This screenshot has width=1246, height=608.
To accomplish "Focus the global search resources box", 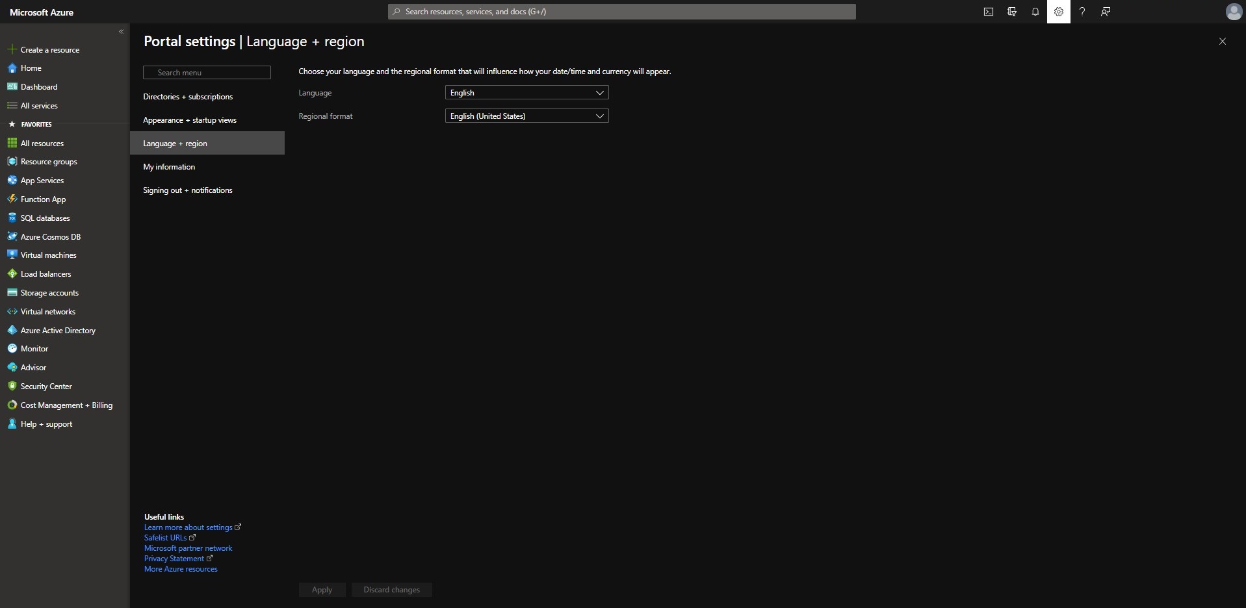I will coord(621,12).
